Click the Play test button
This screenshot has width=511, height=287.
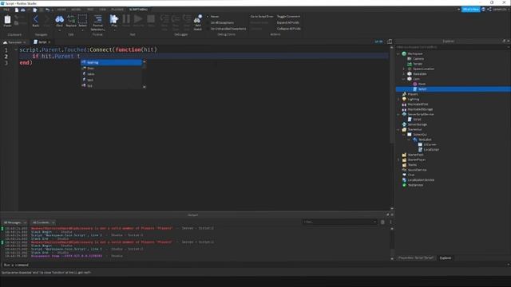(114, 20)
